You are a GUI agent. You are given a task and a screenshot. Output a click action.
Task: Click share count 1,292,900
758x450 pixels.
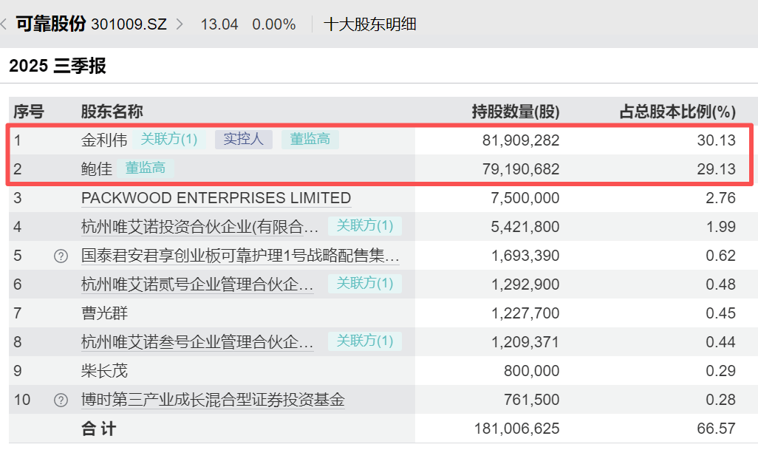tap(525, 284)
